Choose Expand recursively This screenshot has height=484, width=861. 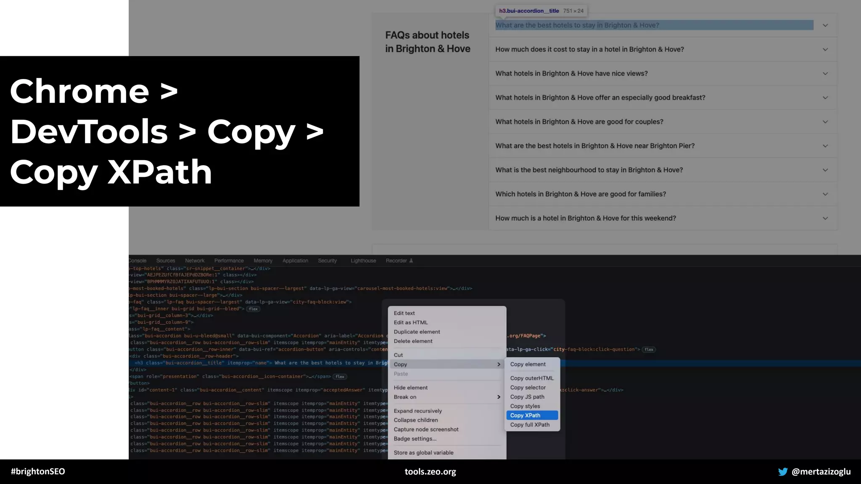447,411
